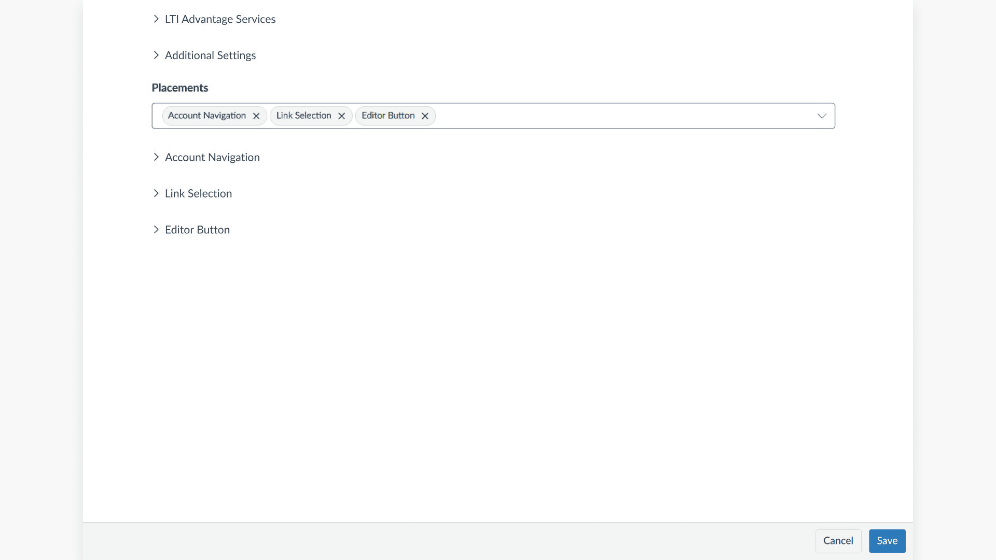
Task: Click the chevron beside LTI Advantage Services
Action: [157, 19]
